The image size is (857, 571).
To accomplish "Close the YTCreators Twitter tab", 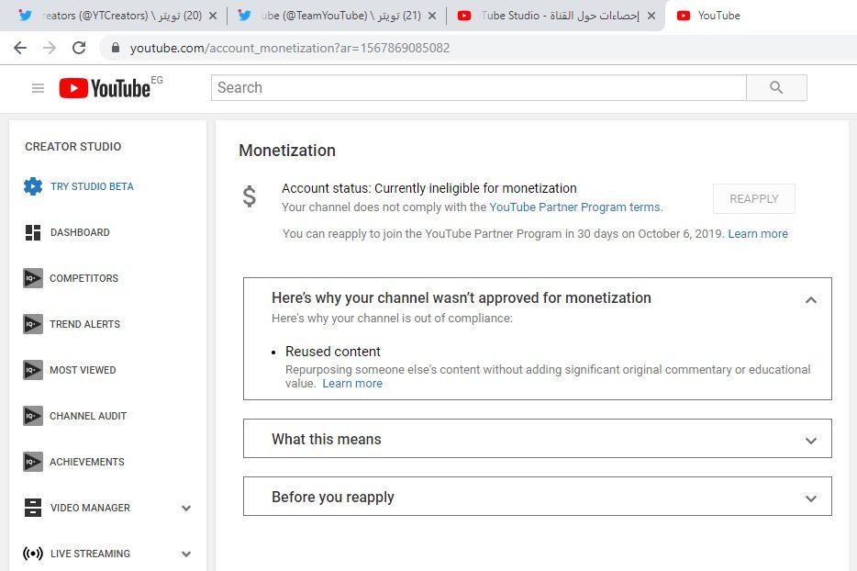I will (213, 16).
